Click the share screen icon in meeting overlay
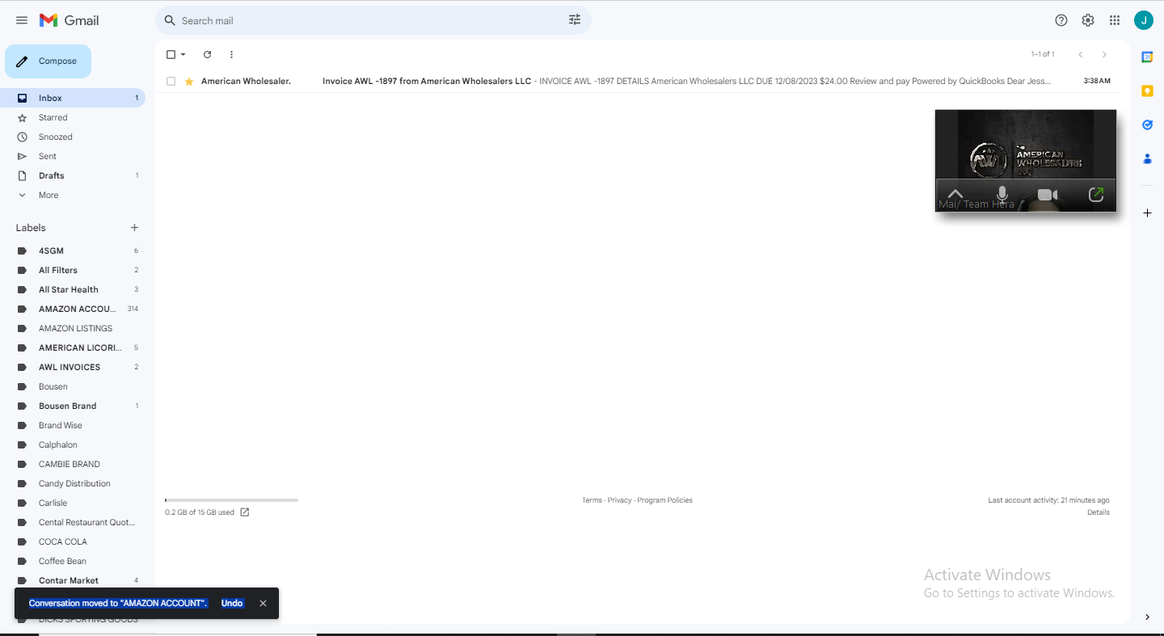Viewport: 1164px width, 636px height. (x=1096, y=195)
